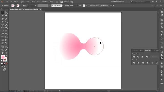Expand opacity slider arrow
Viewport: 164px width, 92px height.
(77, 6)
